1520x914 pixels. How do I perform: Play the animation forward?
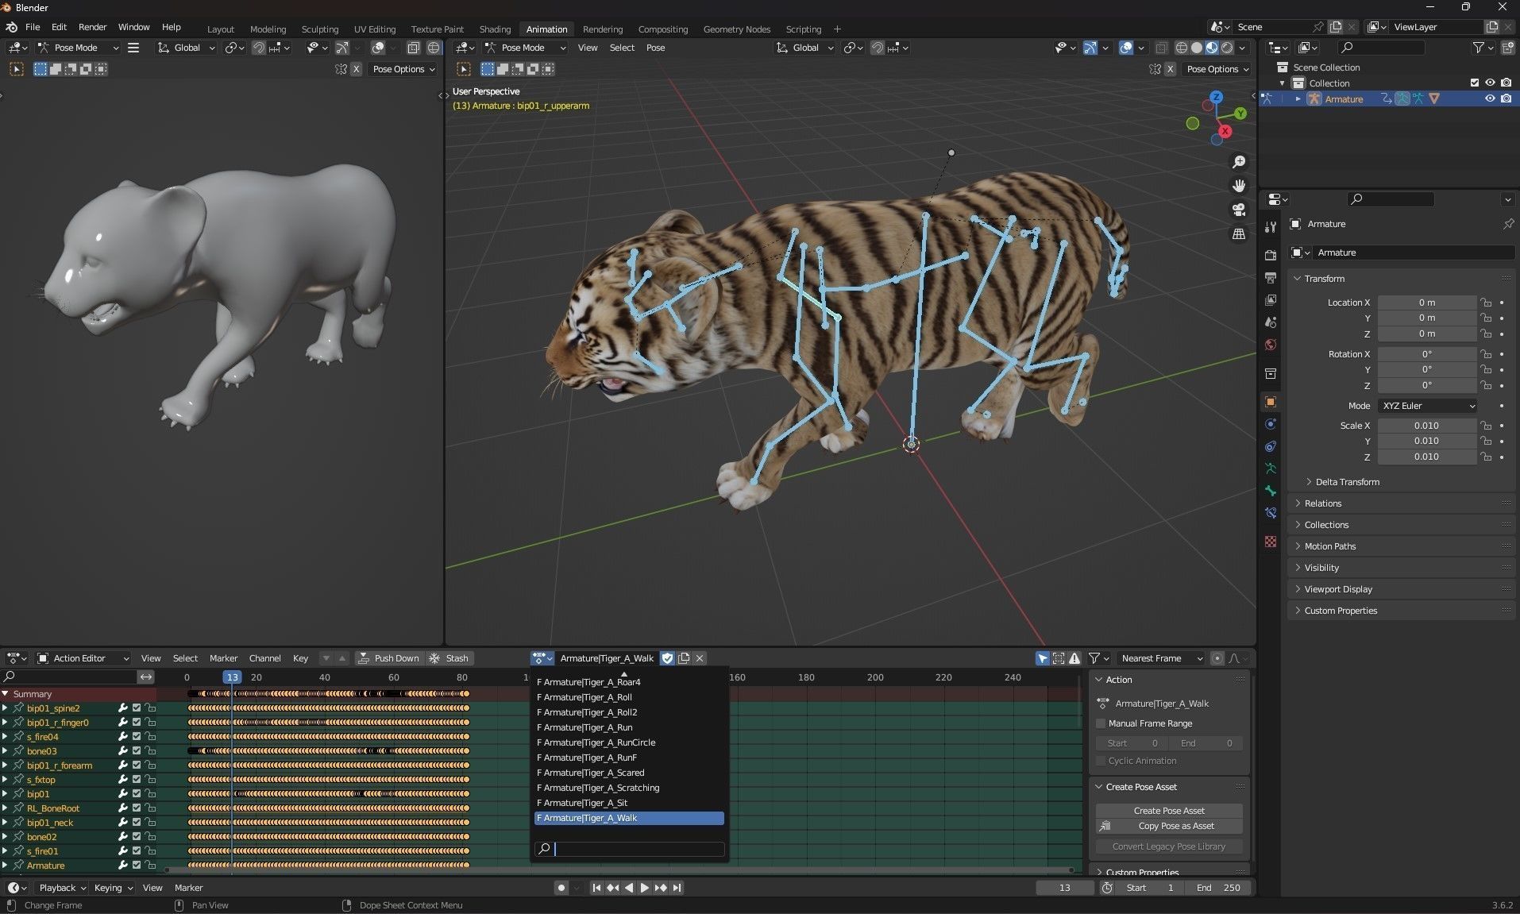point(644,888)
